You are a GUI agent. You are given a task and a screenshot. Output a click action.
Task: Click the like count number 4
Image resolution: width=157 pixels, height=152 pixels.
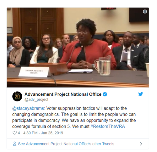click(19, 133)
